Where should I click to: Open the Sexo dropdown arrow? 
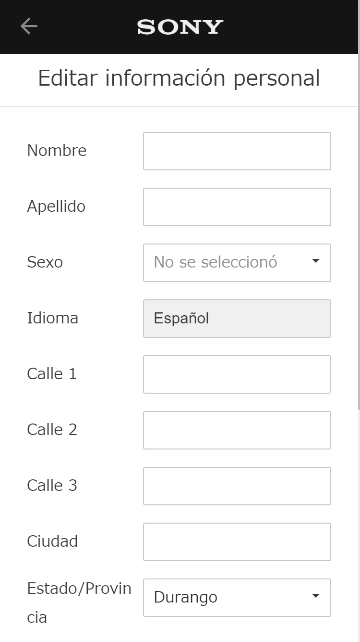pos(315,260)
